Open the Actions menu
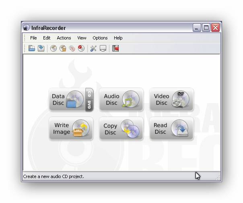 (64, 38)
